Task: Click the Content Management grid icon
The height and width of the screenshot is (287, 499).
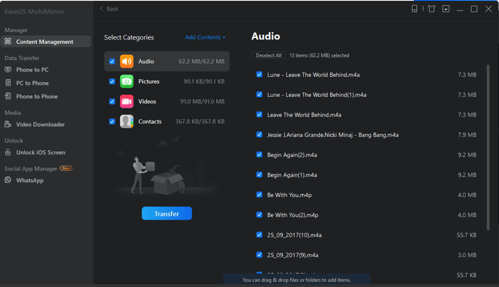Action: [8, 42]
